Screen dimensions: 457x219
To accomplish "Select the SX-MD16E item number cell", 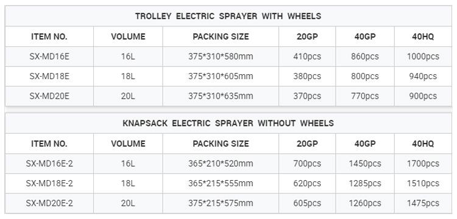I will (x=49, y=57).
